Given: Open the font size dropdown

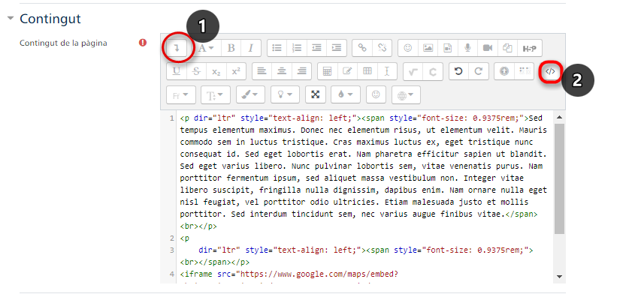Looking at the screenshot, I should coord(214,95).
